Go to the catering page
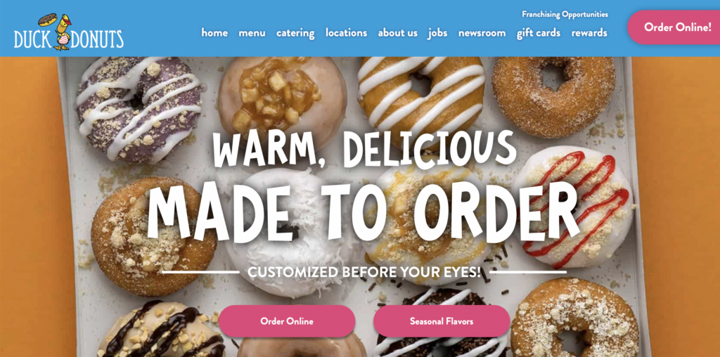The image size is (720, 357). pos(295,33)
